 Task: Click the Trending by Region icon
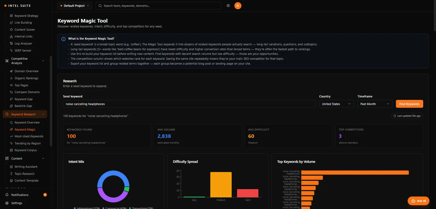click(11, 143)
